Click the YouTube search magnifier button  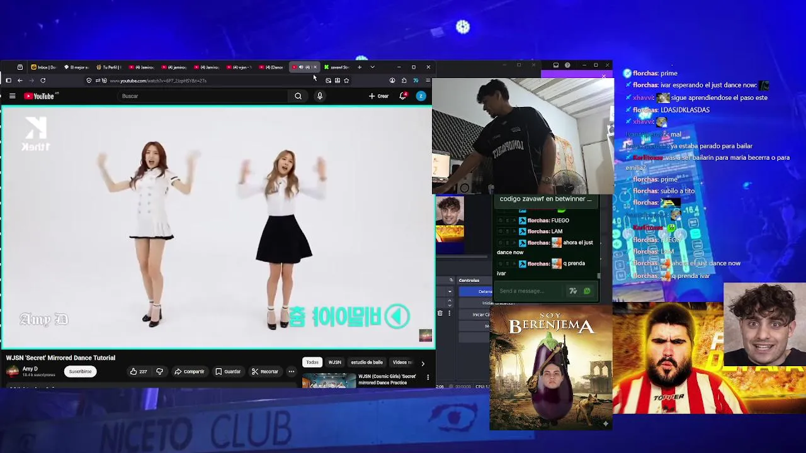tap(298, 96)
